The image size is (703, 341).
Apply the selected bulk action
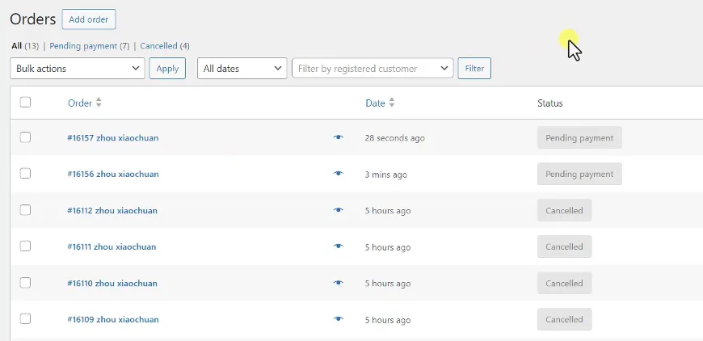pyautogui.click(x=167, y=69)
